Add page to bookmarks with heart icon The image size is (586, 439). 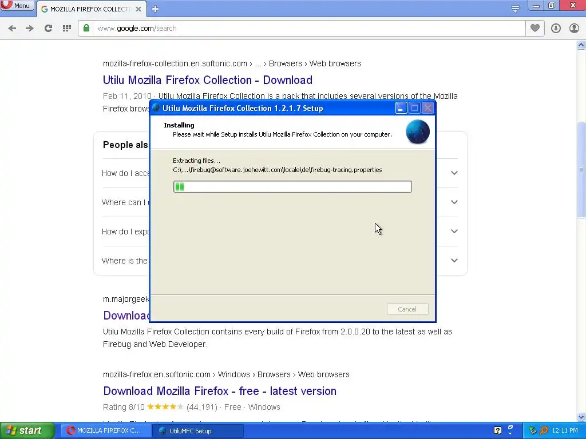[x=535, y=28]
